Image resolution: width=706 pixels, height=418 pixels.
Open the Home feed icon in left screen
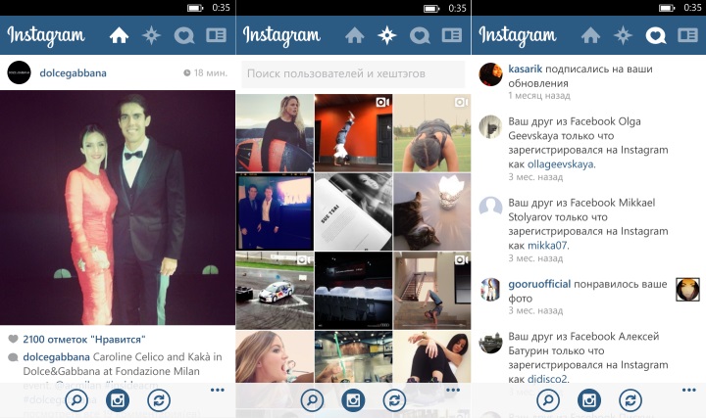[x=119, y=35]
